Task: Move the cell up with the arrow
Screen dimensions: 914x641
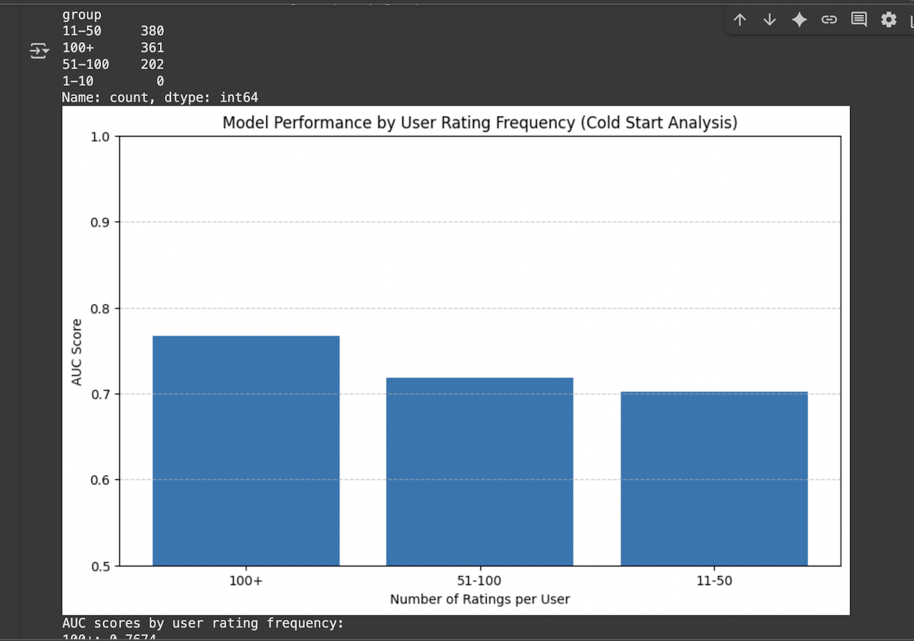Action: point(740,20)
